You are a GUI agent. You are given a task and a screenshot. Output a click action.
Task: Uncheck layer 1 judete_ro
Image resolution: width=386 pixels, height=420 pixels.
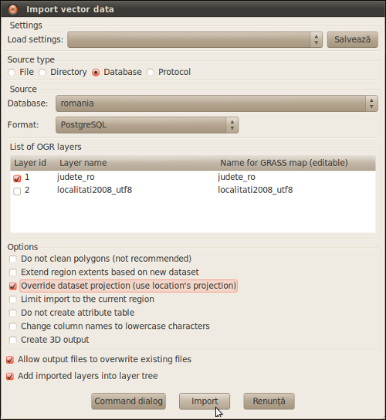tap(17, 178)
